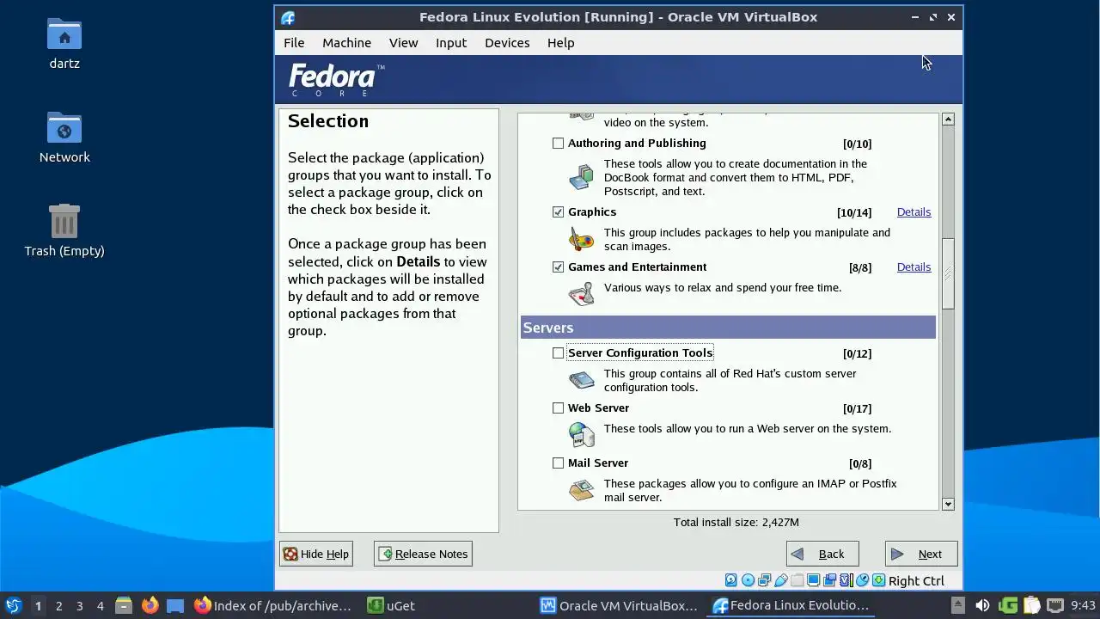
Task: Click the package list scrollbar thumb
Action: pyautogui.click(x=948, y=273)
